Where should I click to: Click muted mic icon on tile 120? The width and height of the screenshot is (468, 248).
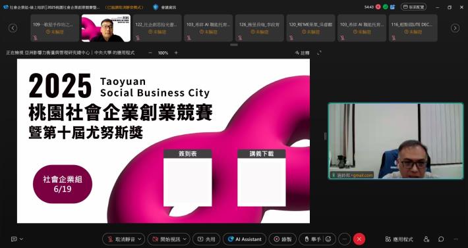coord(291,37)
